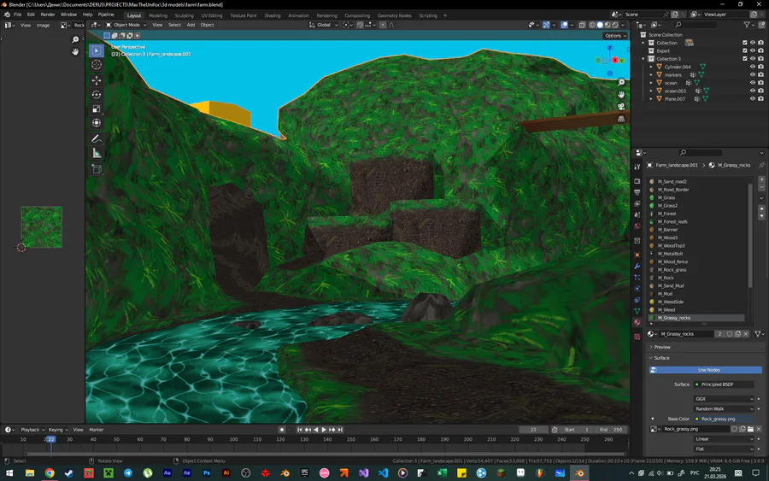Viewport: 769px width, 481px height.
Task: Unlink the M_Grassy_rocks material with X
Action: [x=746, y=334]
